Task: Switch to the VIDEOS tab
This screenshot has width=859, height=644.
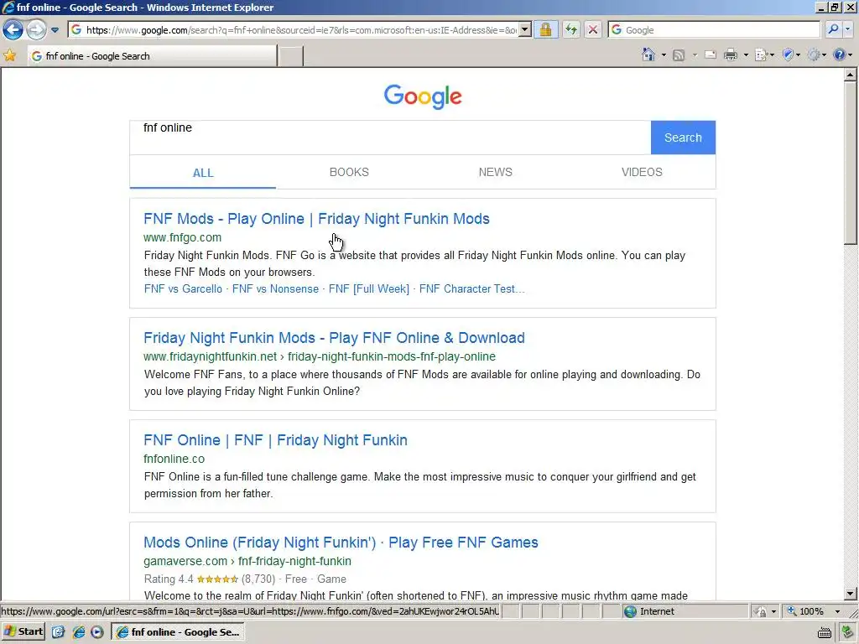Action: tap(642, 172)
